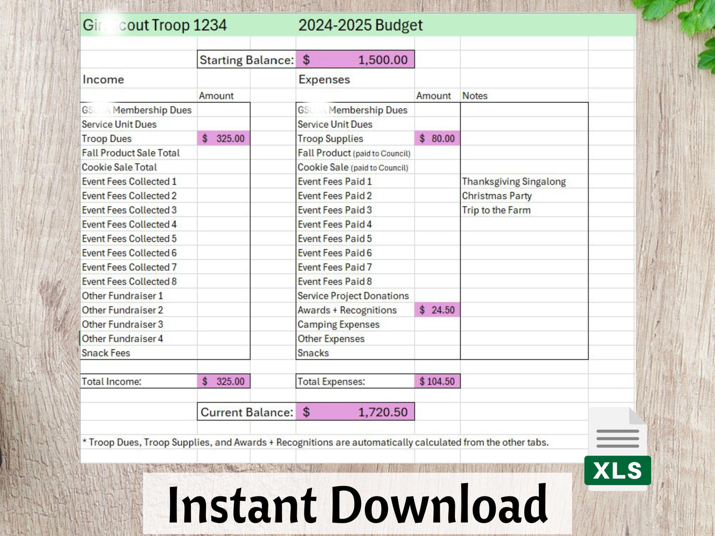Click the 'Total Expenses:' label
This screenshot has height=536, width=715.
pos(331,382)
